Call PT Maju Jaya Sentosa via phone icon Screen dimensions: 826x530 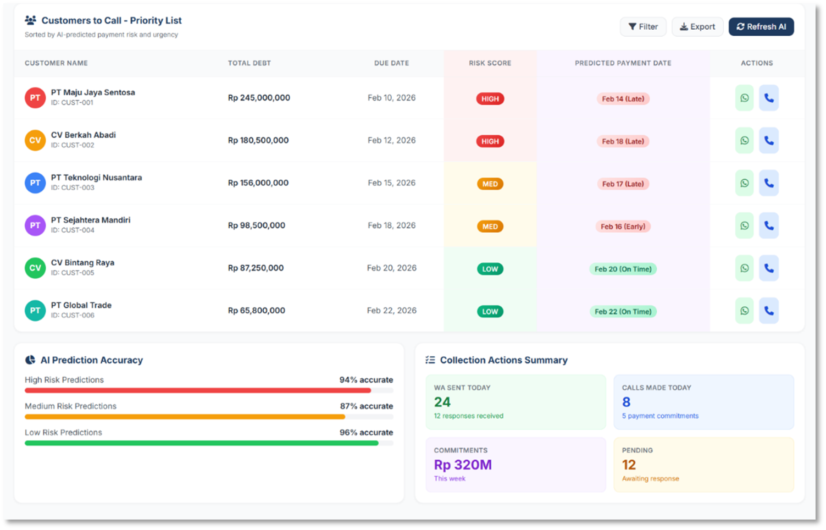click(x=768, y=98)
